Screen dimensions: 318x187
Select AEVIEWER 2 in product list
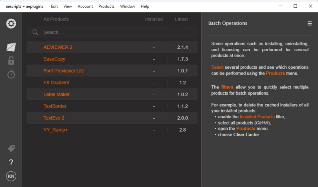[x=58, y=47]
